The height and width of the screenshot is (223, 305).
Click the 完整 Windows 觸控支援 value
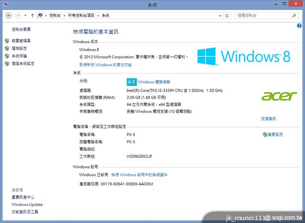159,112
